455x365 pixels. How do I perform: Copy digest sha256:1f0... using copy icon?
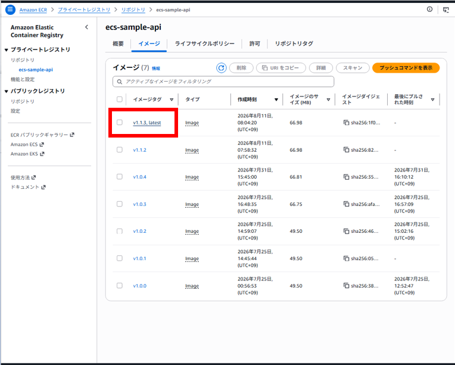click(346, 123)
